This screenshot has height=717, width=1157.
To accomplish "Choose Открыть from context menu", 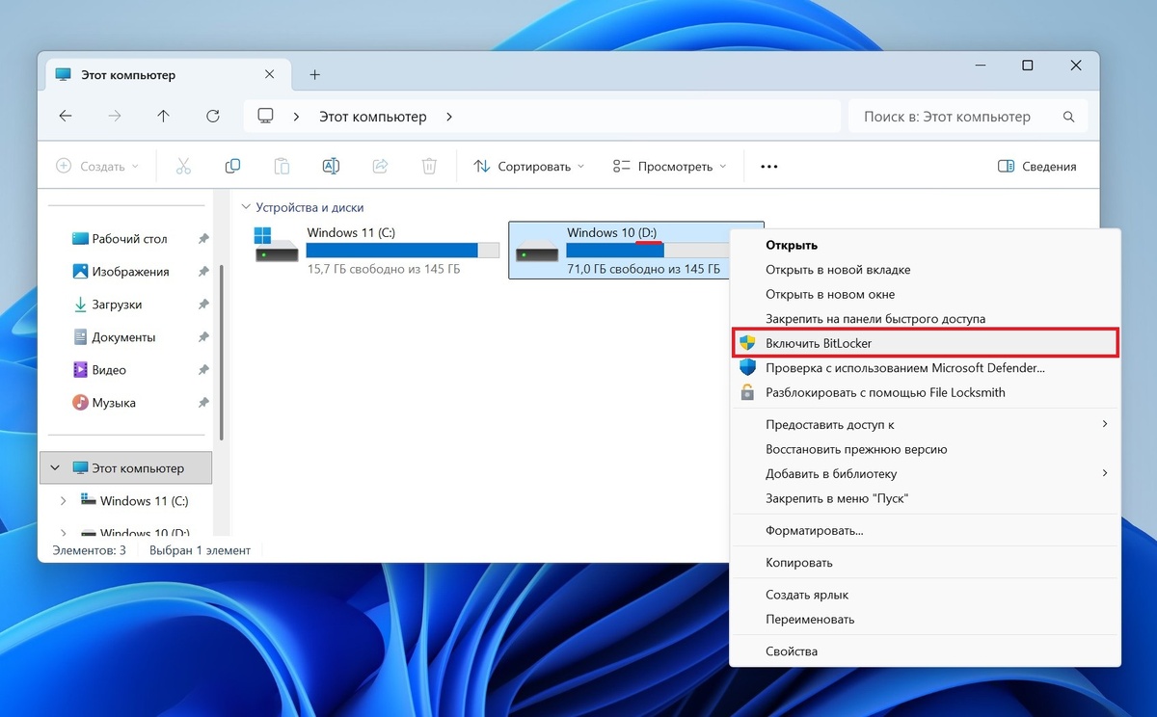I will point(926,245).
